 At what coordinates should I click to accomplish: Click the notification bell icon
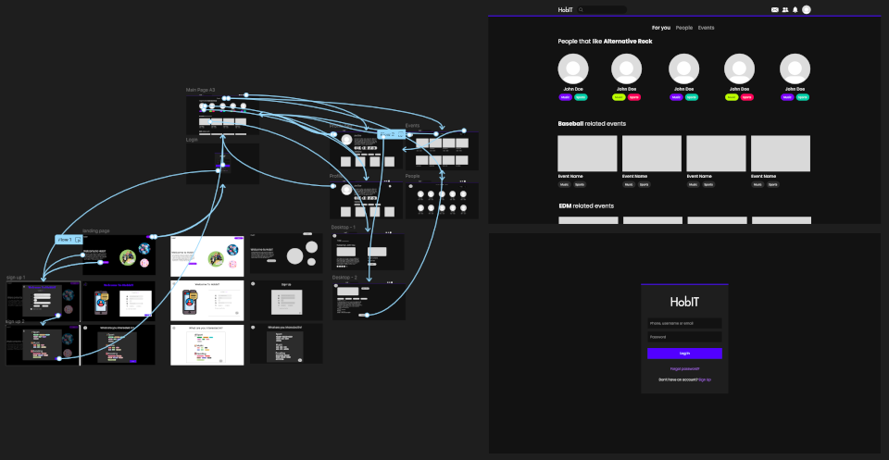795,9
